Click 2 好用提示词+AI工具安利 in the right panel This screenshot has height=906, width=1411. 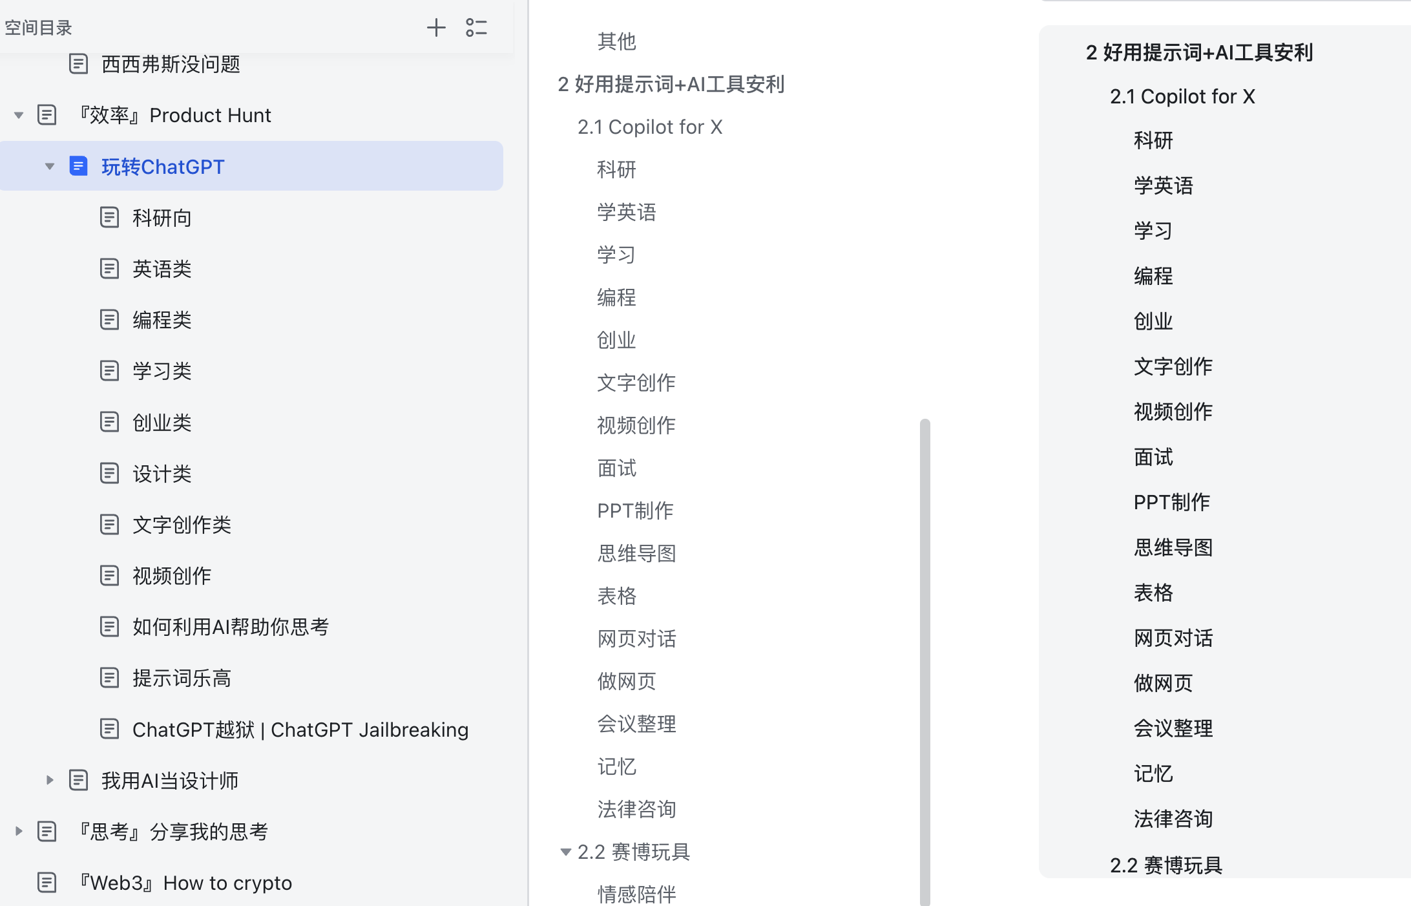tap(1198, 52)
